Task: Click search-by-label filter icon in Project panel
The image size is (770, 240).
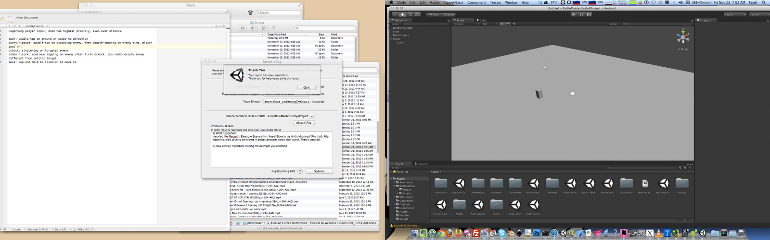Action: [x=685, y=168]
